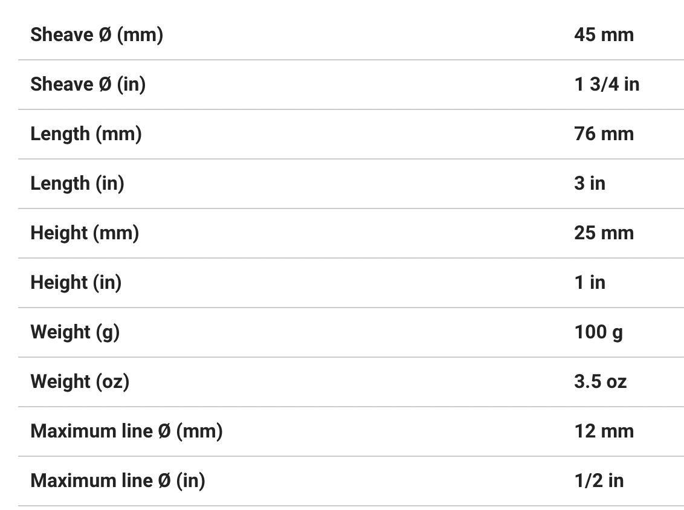Select the 3 in length value
The image size is (684, 510).
coord(589,184)
